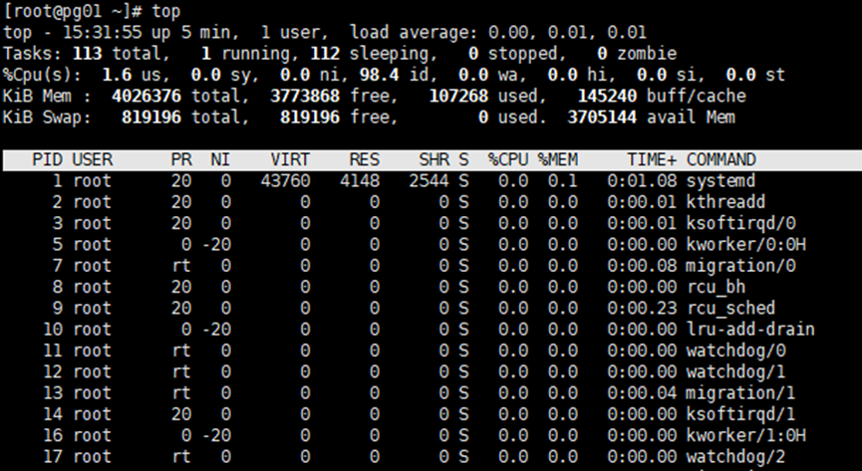This screenshot has width=862, height=471.
Task: Click the VIRT column header
Action: [x=290, y=160]
